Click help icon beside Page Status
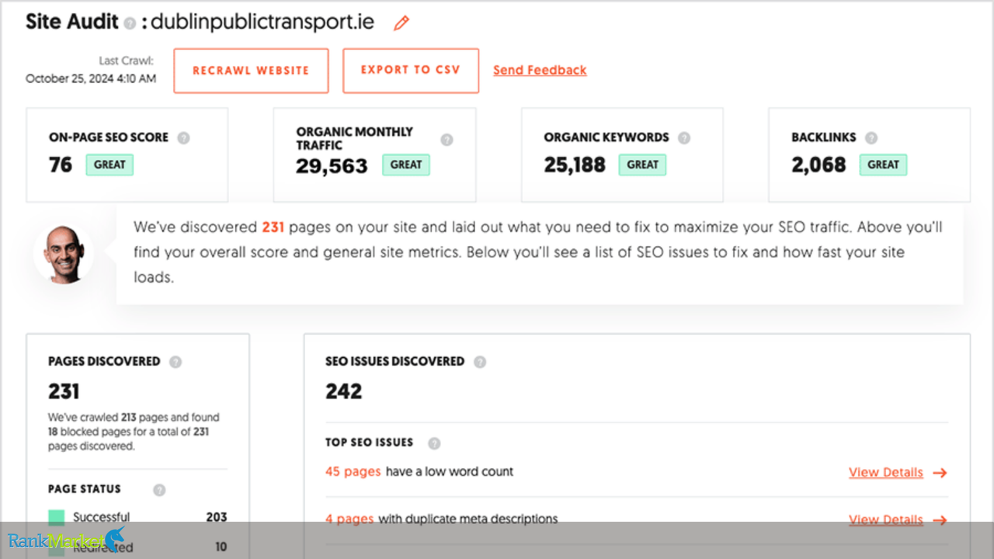The height and width of the screenshot is (559, 994). [159, 490]
